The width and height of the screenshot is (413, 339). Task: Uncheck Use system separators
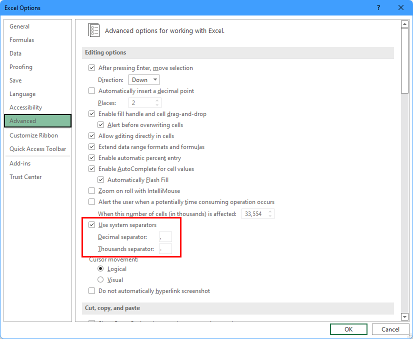tap(91, 225)
